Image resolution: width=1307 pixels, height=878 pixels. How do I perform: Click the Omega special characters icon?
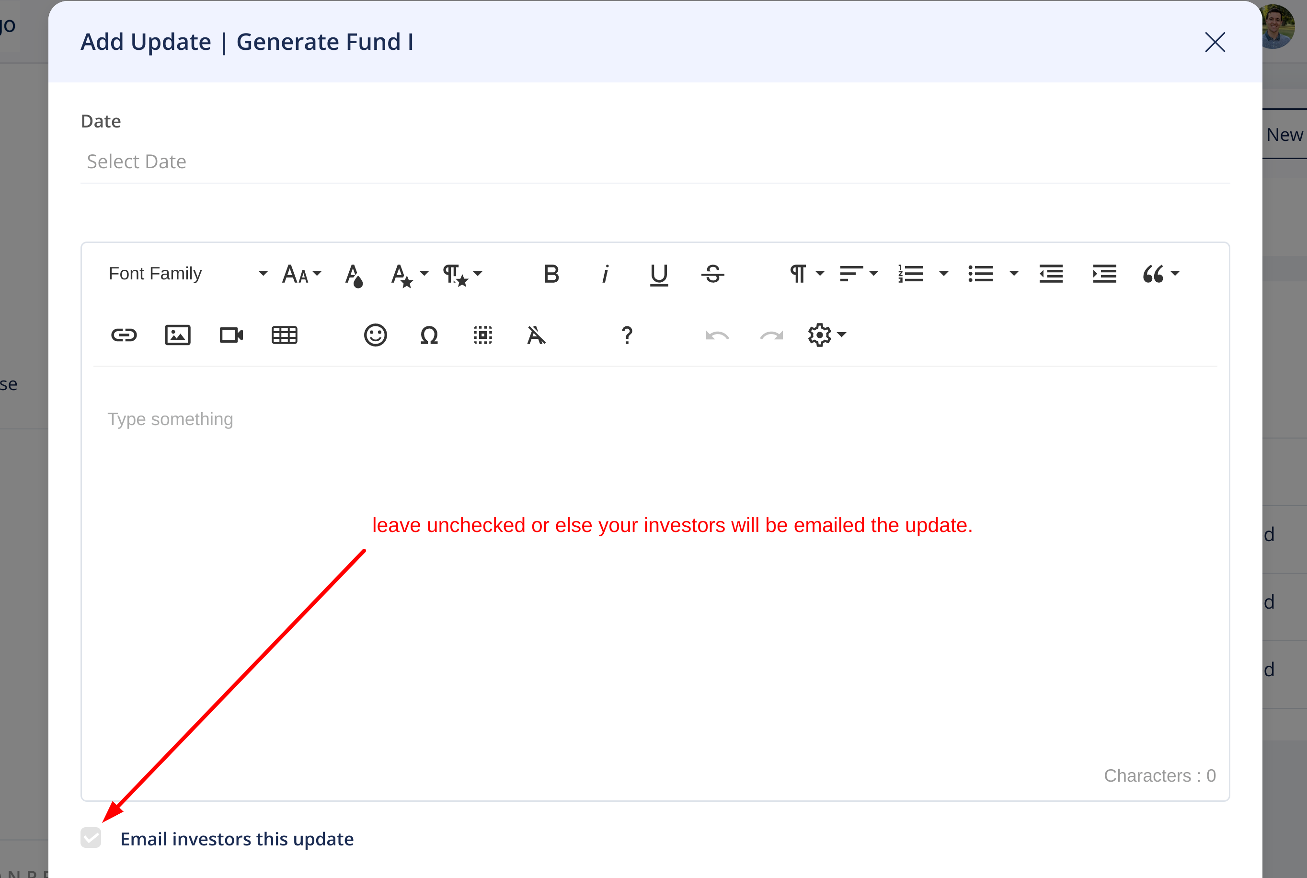coord(429,335)
